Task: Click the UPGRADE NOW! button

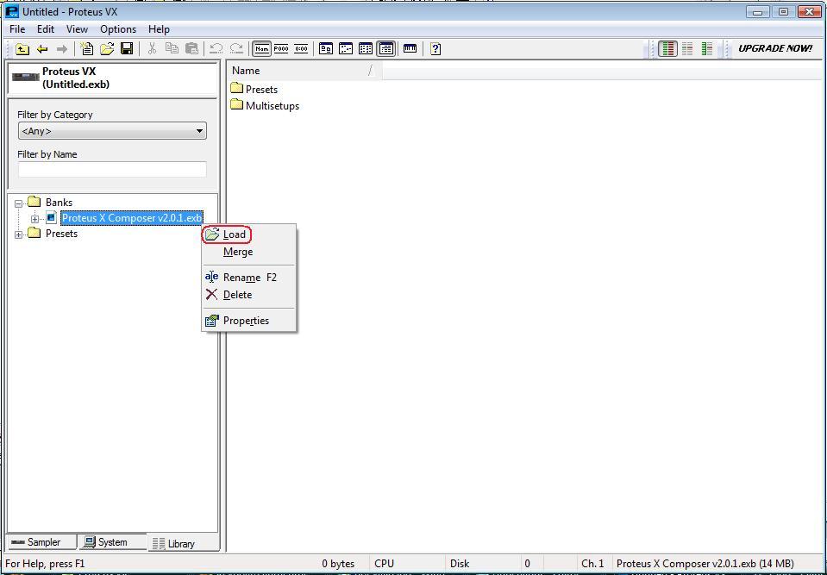Action: coord(774,48)
